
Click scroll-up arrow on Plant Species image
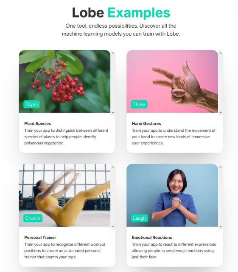tap(113, 53)
